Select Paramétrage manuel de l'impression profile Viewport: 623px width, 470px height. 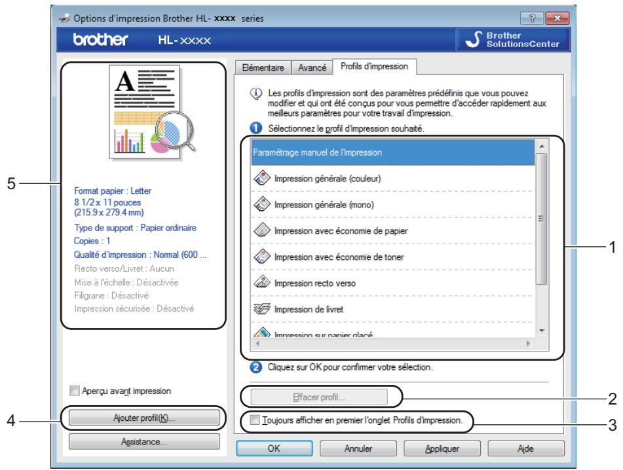click(392, 153)
